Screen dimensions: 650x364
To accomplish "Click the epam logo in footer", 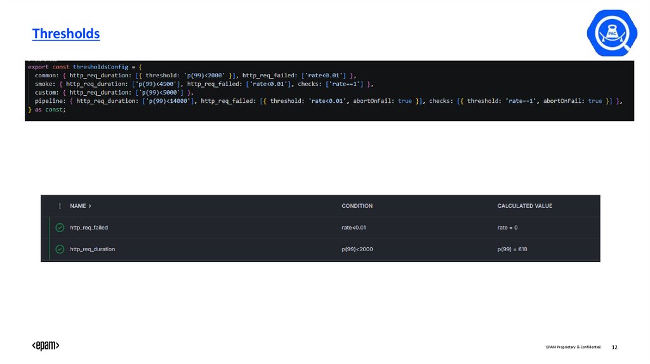I will click(x=46, y=346).
